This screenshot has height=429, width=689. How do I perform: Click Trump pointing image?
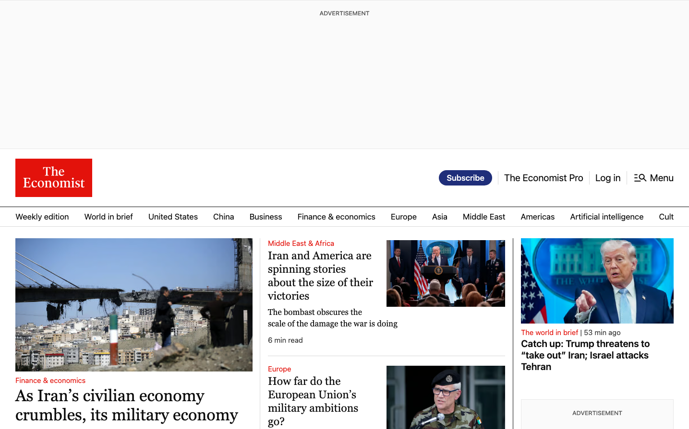pyautogui.click(x=597, y=281)
